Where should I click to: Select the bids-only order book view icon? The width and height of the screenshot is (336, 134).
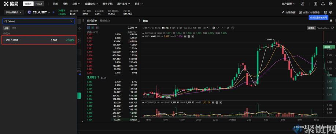coord(92,28)
